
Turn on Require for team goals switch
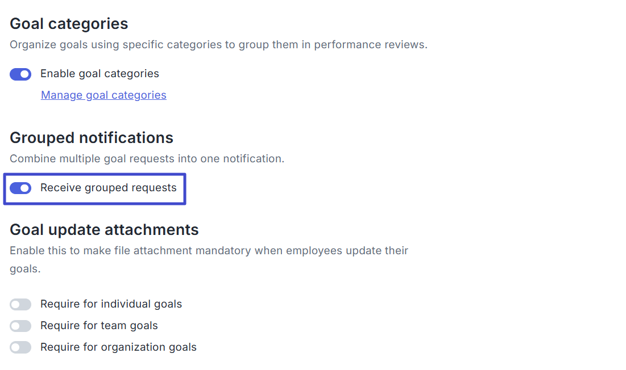click(20, 326)
